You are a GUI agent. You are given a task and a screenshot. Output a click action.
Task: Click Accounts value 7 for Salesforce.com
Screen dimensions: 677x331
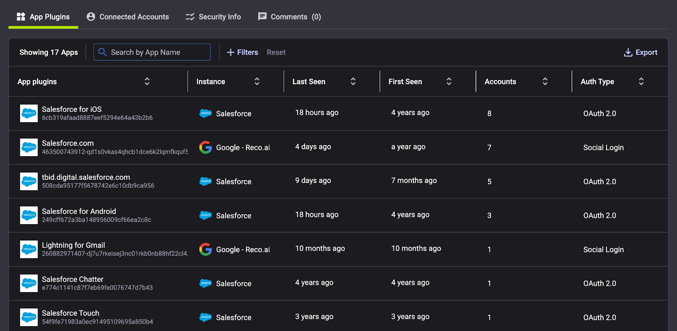490,147
